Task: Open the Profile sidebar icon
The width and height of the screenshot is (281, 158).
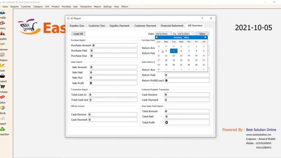Action: [2, 13]
